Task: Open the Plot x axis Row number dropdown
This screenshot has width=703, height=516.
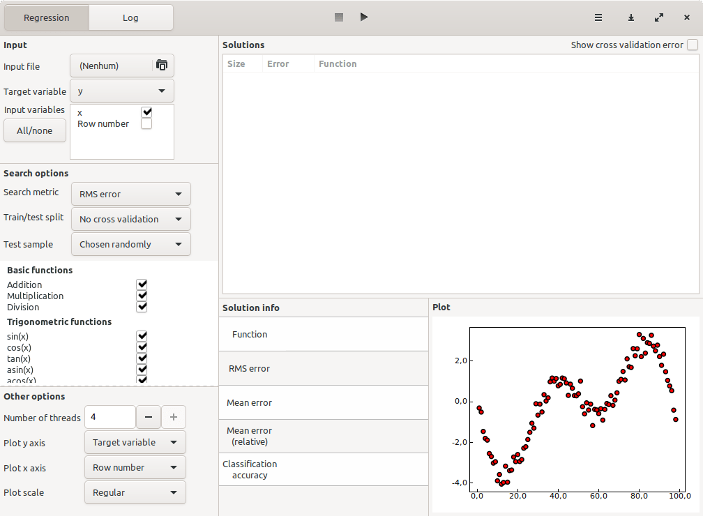Action: tap(135, 468)
